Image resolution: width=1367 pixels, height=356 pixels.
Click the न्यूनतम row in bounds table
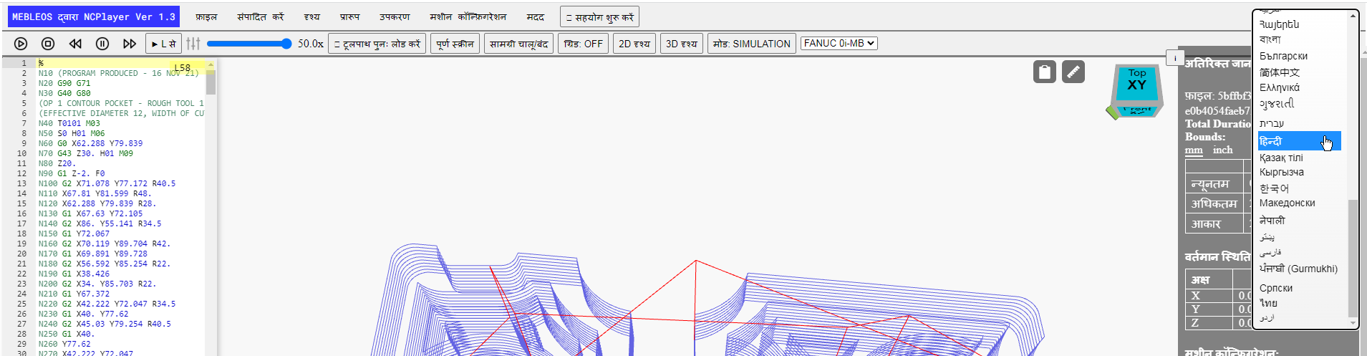(x=1218, y=183)
